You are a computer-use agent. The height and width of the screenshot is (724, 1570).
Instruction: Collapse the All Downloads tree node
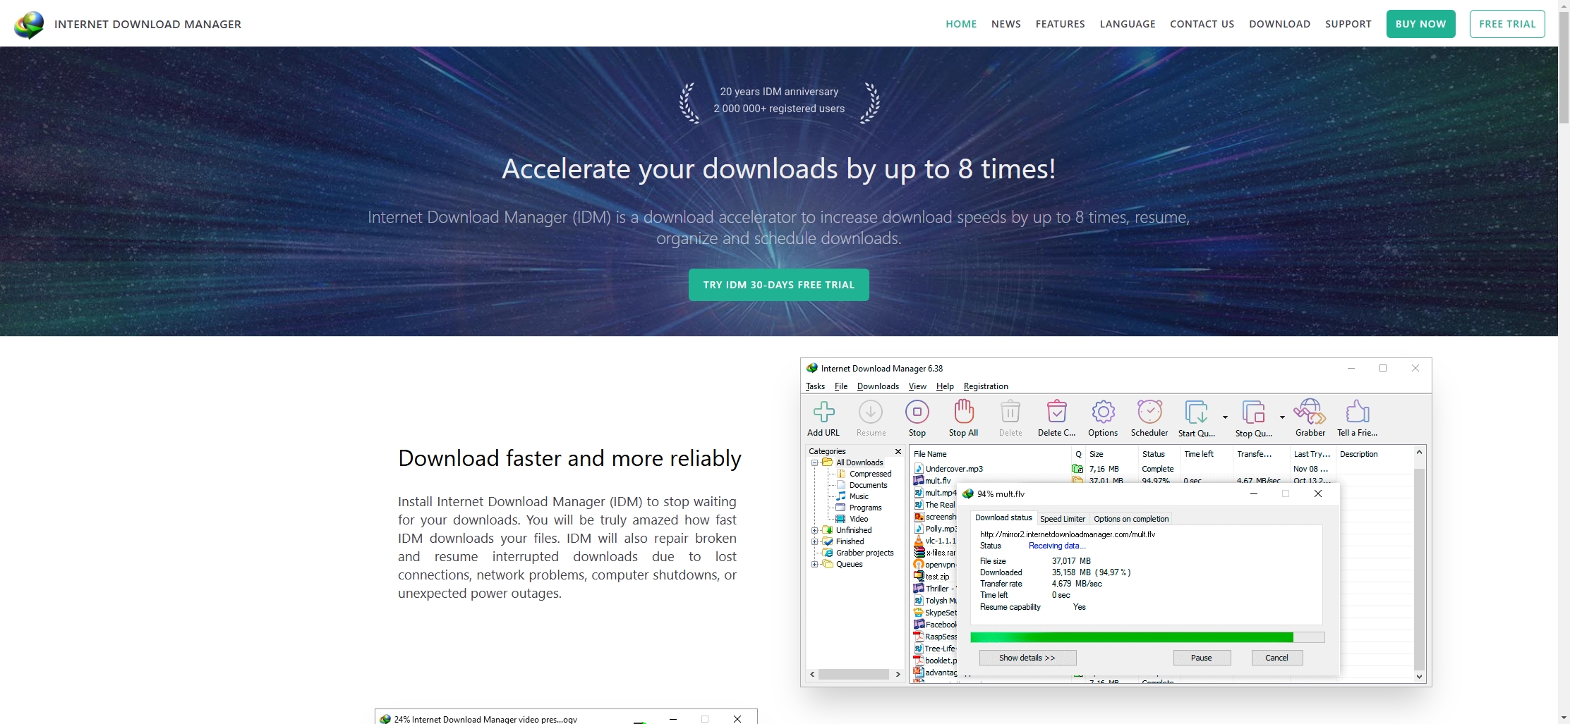[x=815, y=462]
